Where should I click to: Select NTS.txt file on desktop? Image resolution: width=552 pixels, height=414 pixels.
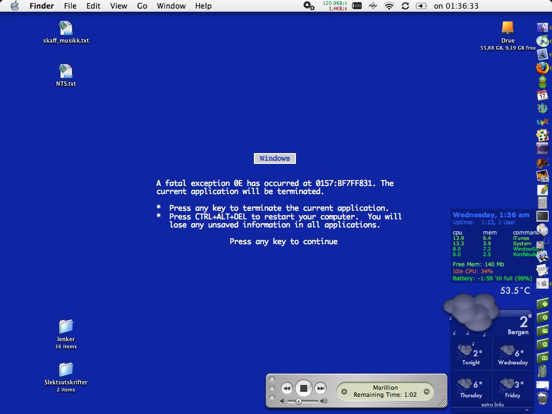click(66, 75)
